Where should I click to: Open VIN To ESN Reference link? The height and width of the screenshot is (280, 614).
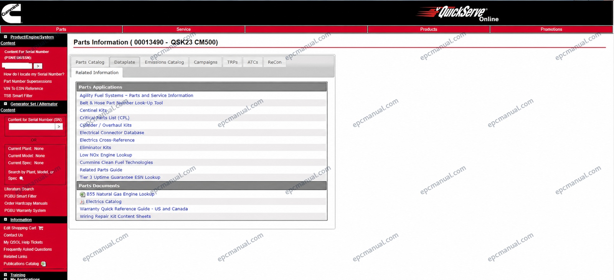23,89
